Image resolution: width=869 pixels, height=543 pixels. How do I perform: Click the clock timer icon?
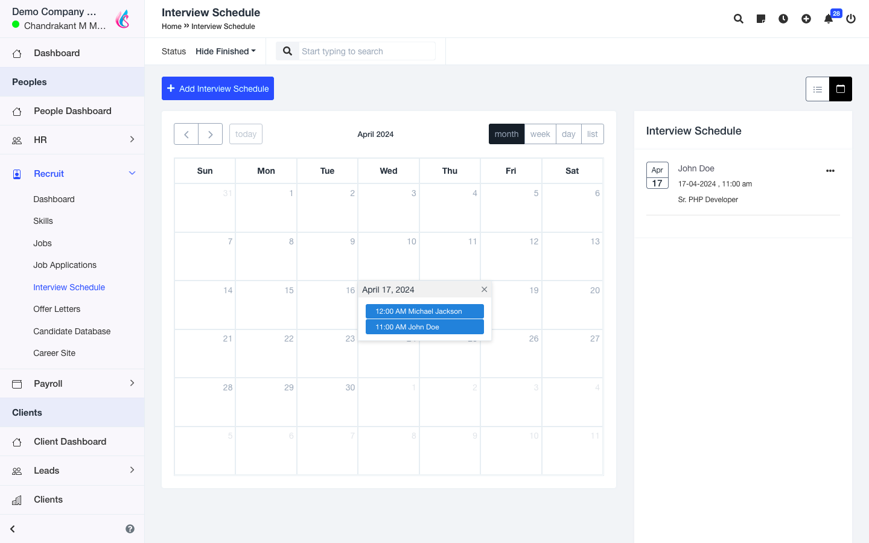click(x=783, y=19)
